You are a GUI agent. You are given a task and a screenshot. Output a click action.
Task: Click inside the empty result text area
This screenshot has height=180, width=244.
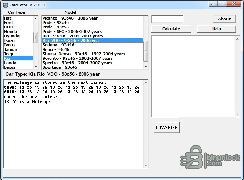[193, 76]
